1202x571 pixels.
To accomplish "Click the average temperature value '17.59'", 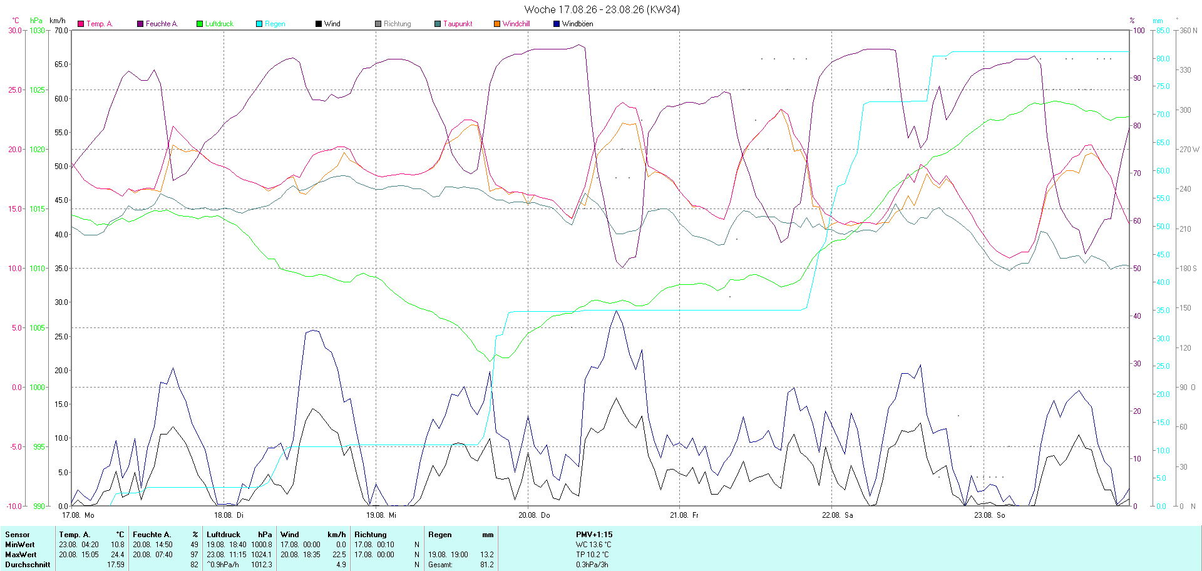I will pos(116,565).
